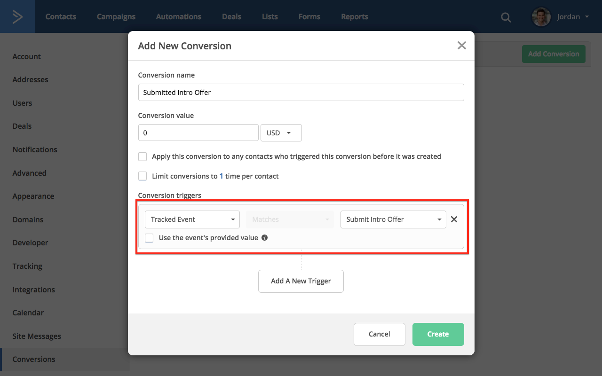The width and height of the screenshot is (602, 376).
Task: Toggle Limit conversions per contact checkbox
Action: 143,176
